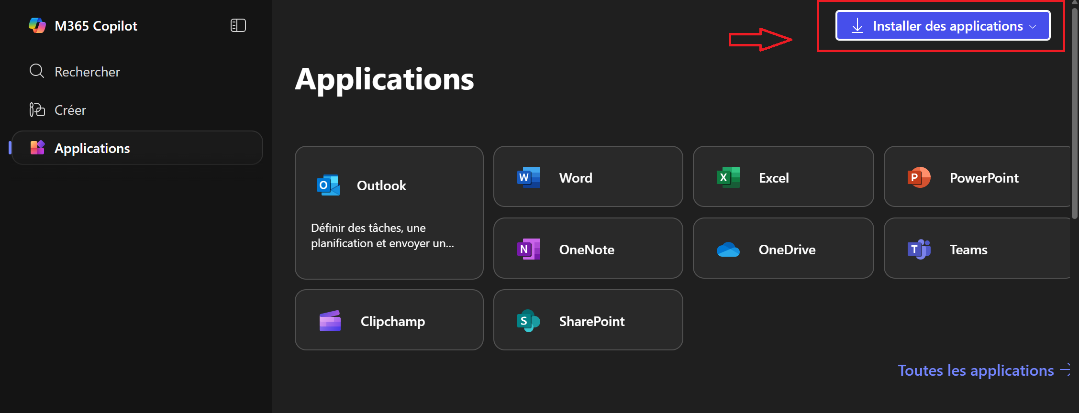The width and height of the screenshot is (1079, 413).
Task: Open the Teams app card
Action: pos(977,248)
